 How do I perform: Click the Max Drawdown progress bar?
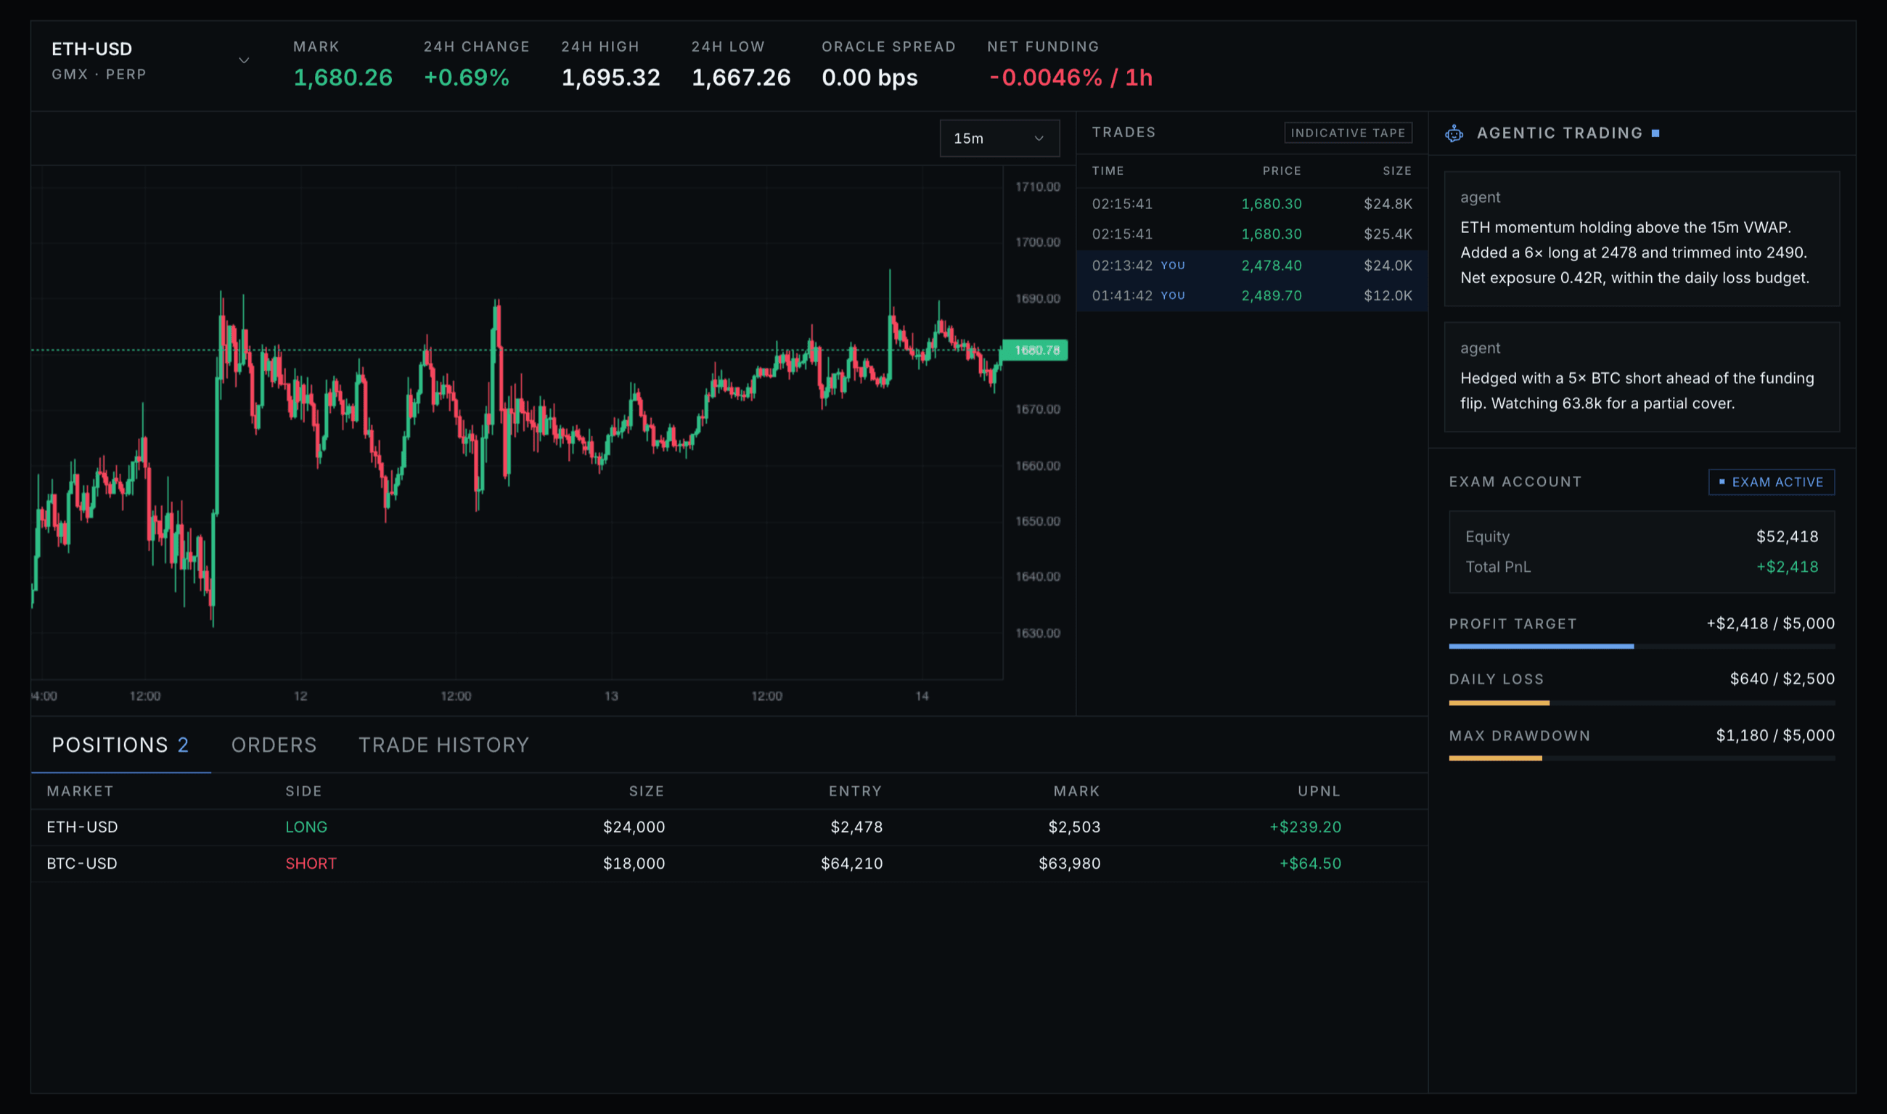point(1642,758)
